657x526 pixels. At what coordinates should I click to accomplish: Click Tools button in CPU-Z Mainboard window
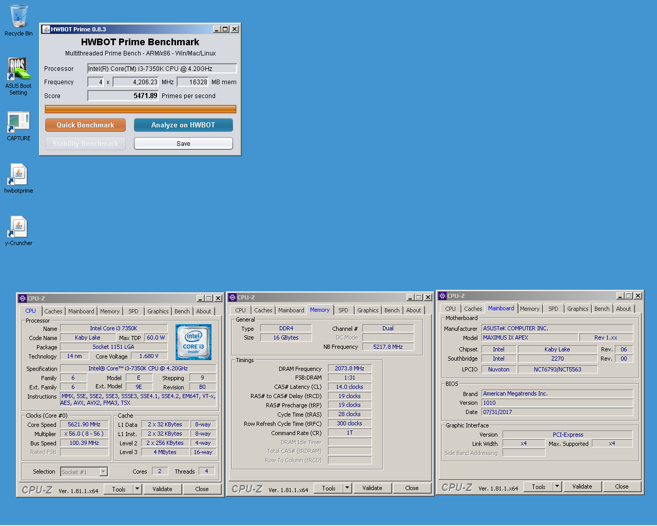538,486
